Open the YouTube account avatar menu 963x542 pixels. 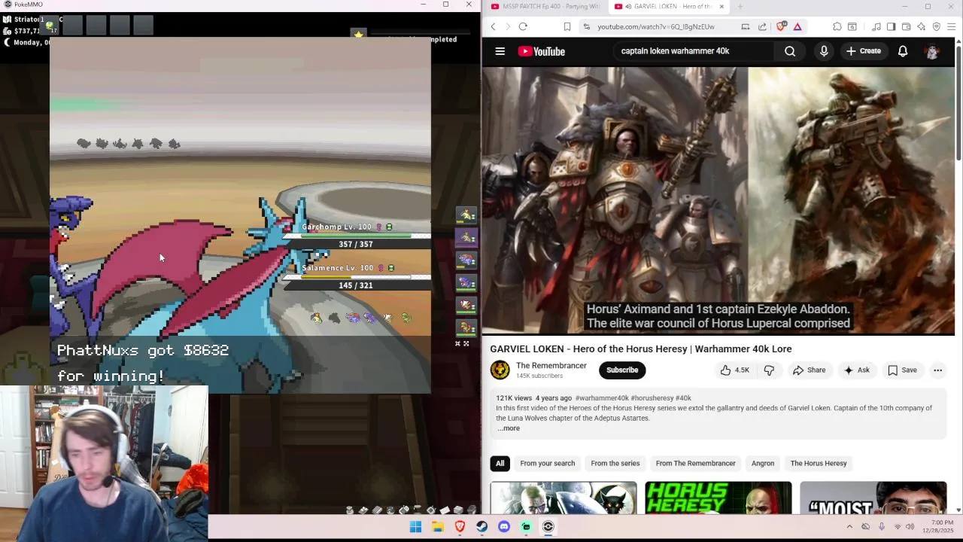(x=932, y=51)
